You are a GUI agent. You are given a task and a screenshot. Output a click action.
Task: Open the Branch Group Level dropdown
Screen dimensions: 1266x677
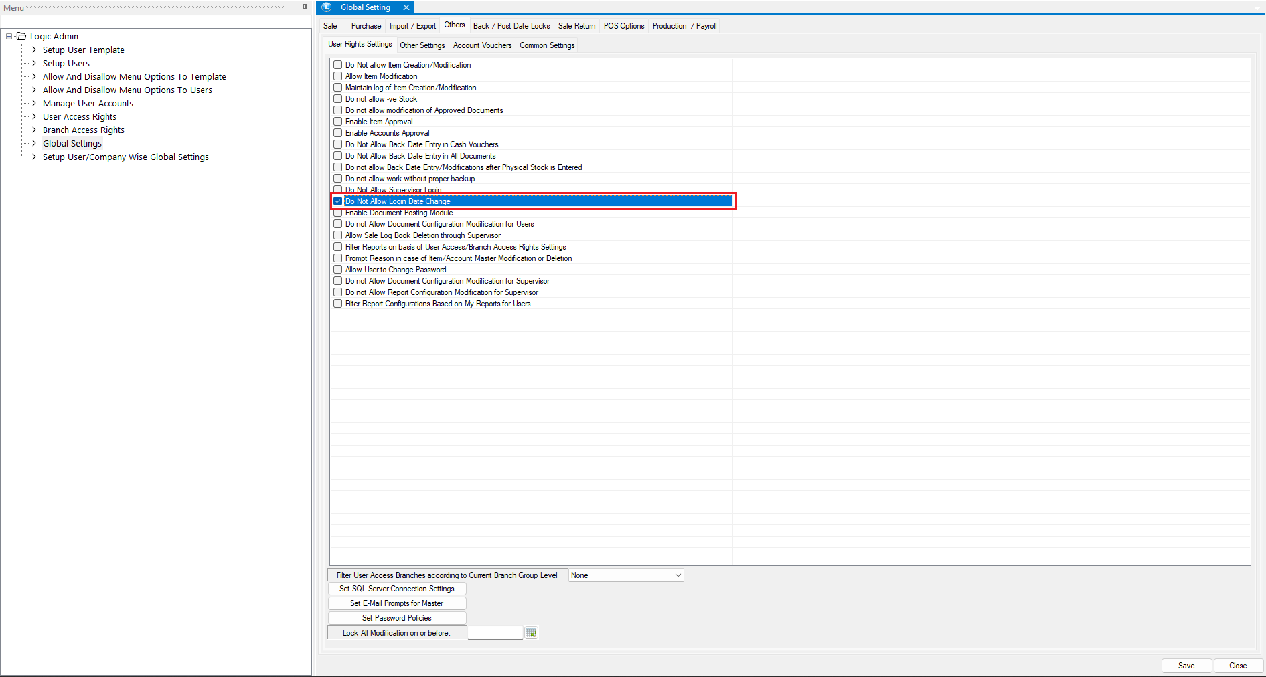[677, 575]
